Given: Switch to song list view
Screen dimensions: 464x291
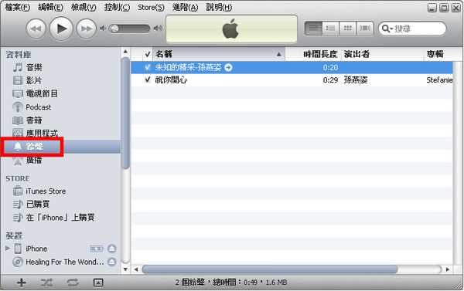Looking at the screenshot, I should (313, 29).
